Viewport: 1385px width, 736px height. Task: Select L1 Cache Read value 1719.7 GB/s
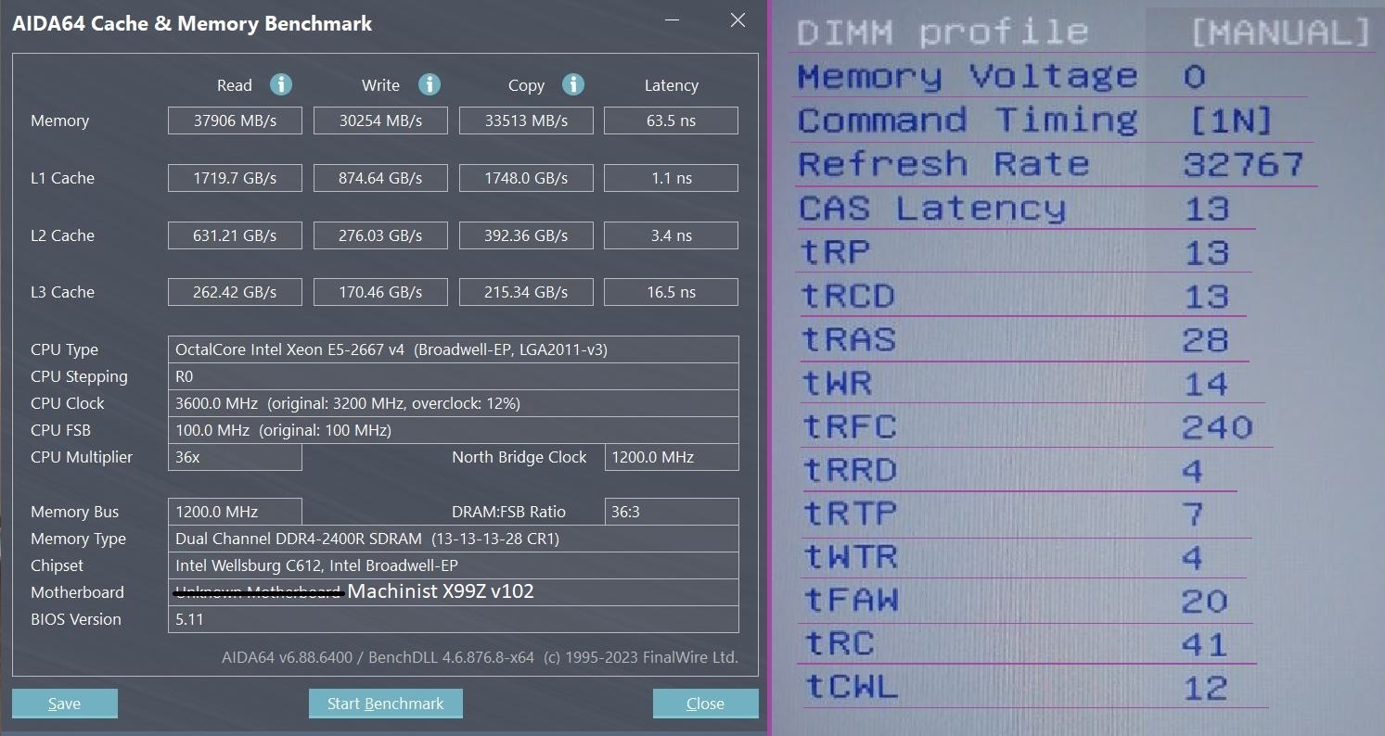pos(235,178)
